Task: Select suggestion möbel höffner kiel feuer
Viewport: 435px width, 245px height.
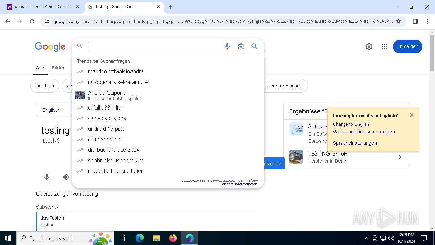Action: tap(168, 171)
